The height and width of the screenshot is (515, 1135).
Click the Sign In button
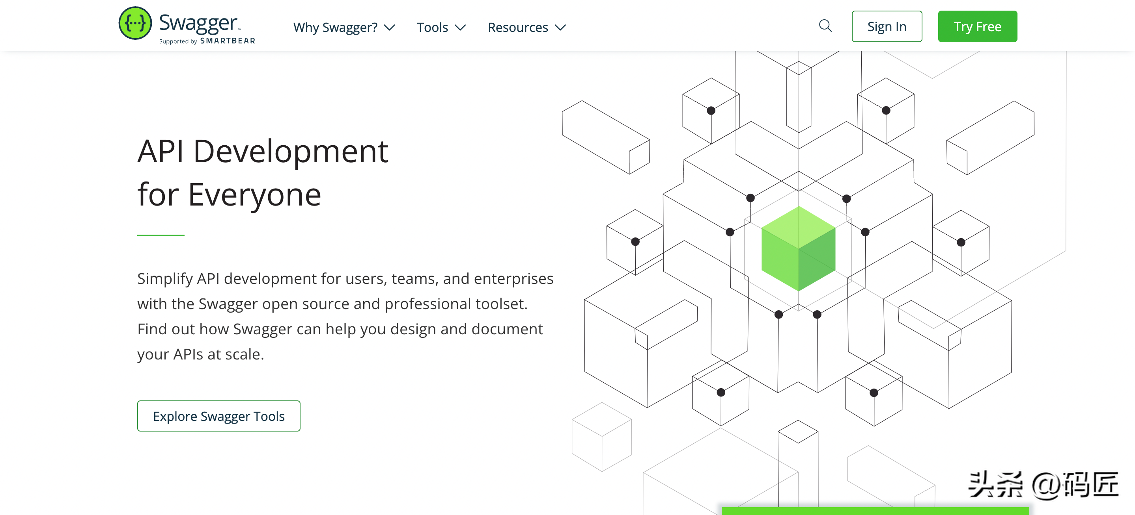pyautogui.click(x=887, y=26)
